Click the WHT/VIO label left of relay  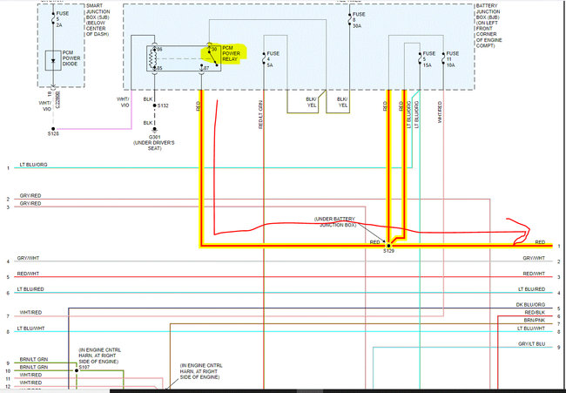pyautogui.click(x=123, y=102)
